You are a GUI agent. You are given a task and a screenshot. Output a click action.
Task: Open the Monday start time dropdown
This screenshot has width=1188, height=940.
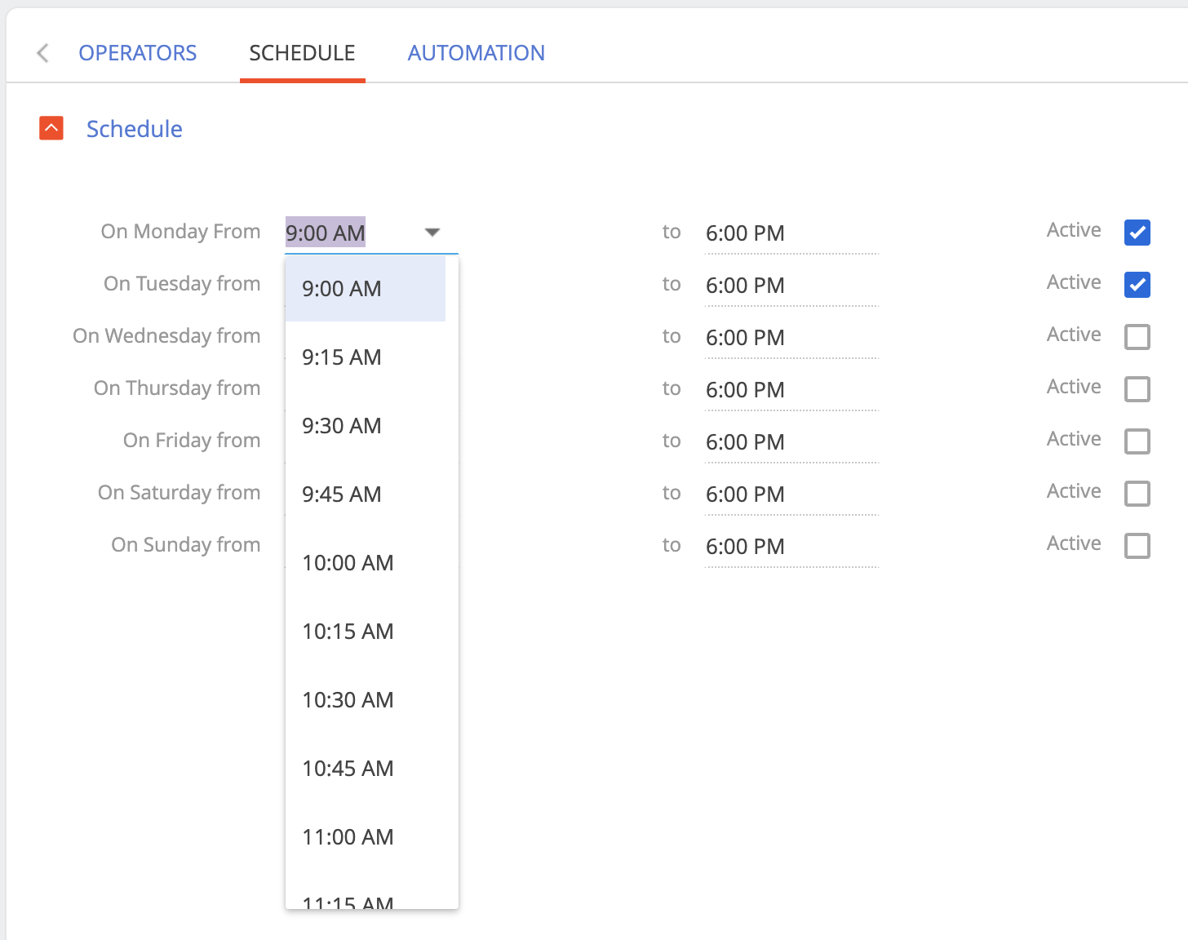432,232
